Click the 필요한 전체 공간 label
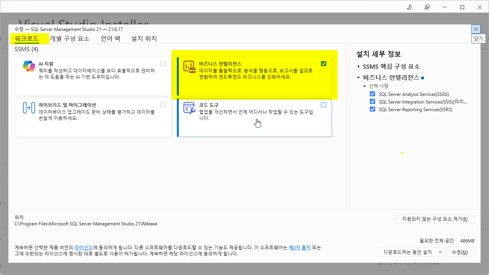Image resolution: width=489 pixels, height=275 pixels. (437, 241)
